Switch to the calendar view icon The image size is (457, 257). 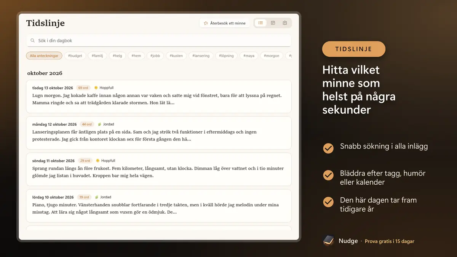[x=273, y=23]
